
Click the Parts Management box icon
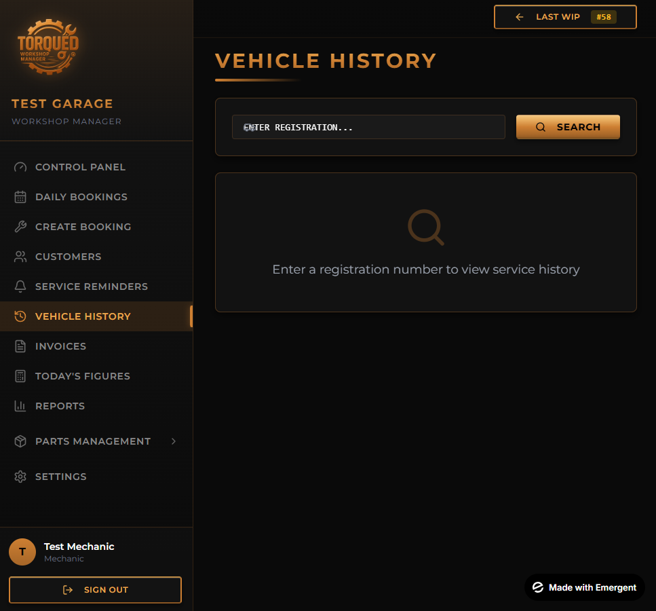[20, 441]
